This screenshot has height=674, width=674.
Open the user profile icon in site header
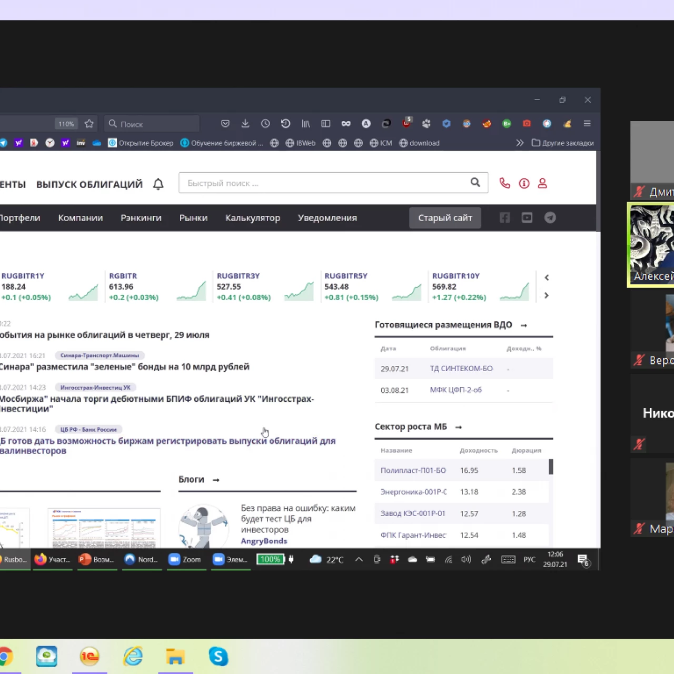pyautogui.click(x=542, y=183)
